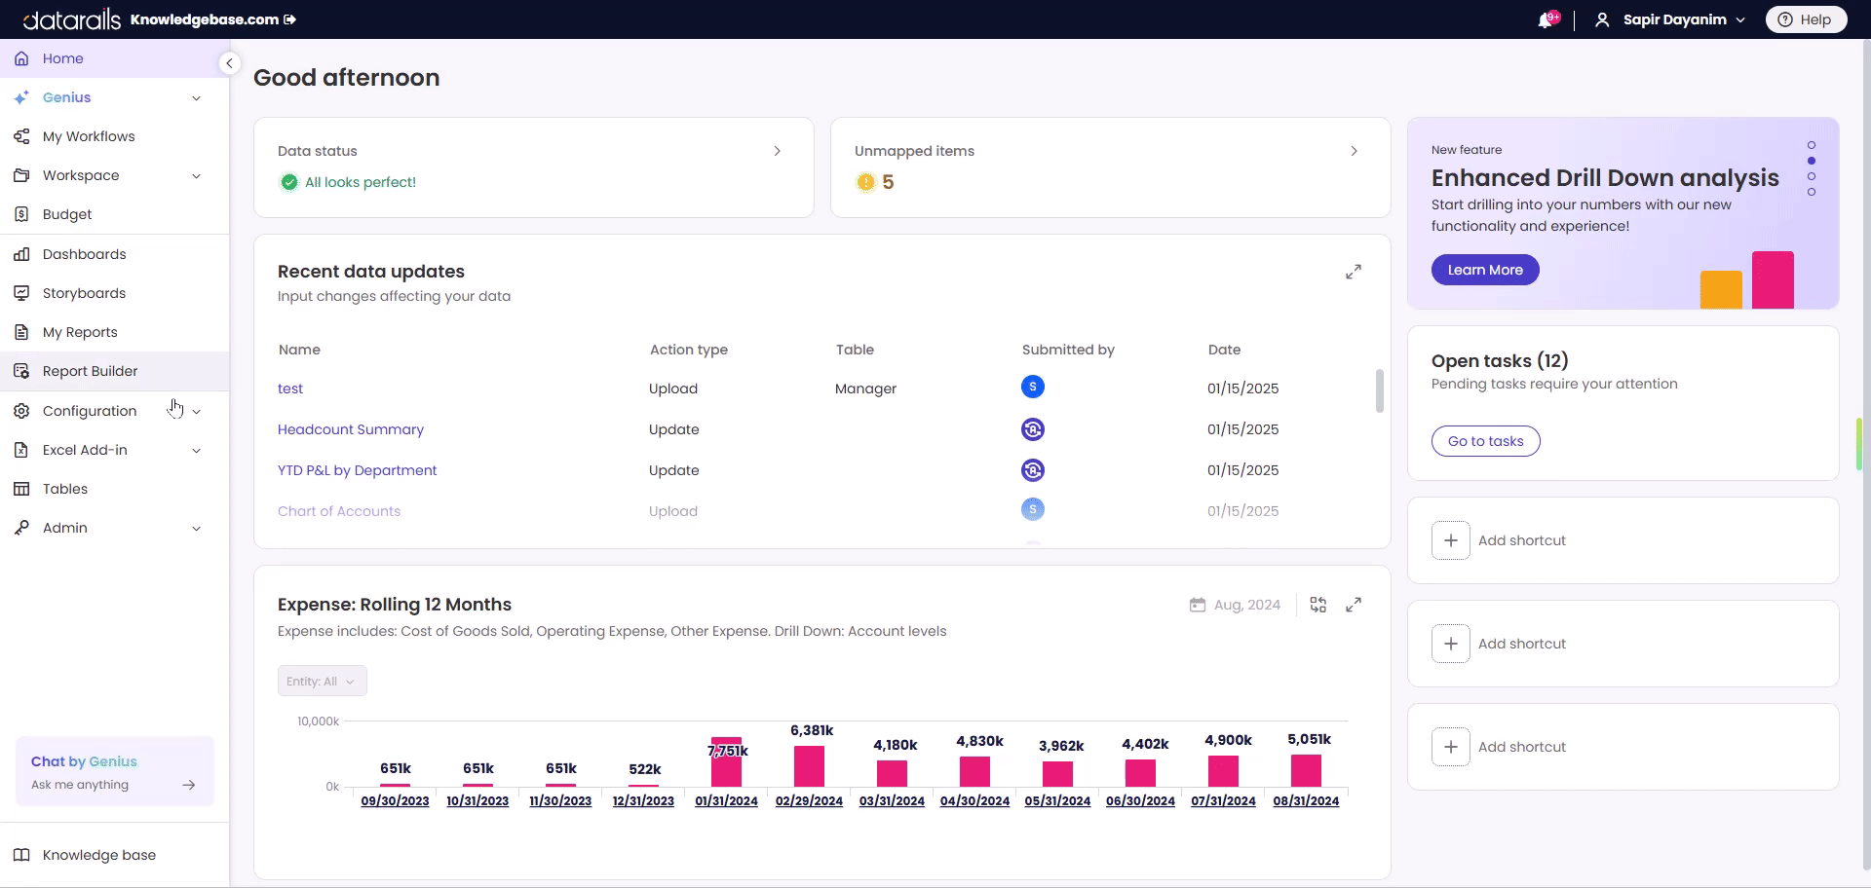Expand the Configuration menu chevron
This screenshot has width=1871, height=888.
click(197, 412)
